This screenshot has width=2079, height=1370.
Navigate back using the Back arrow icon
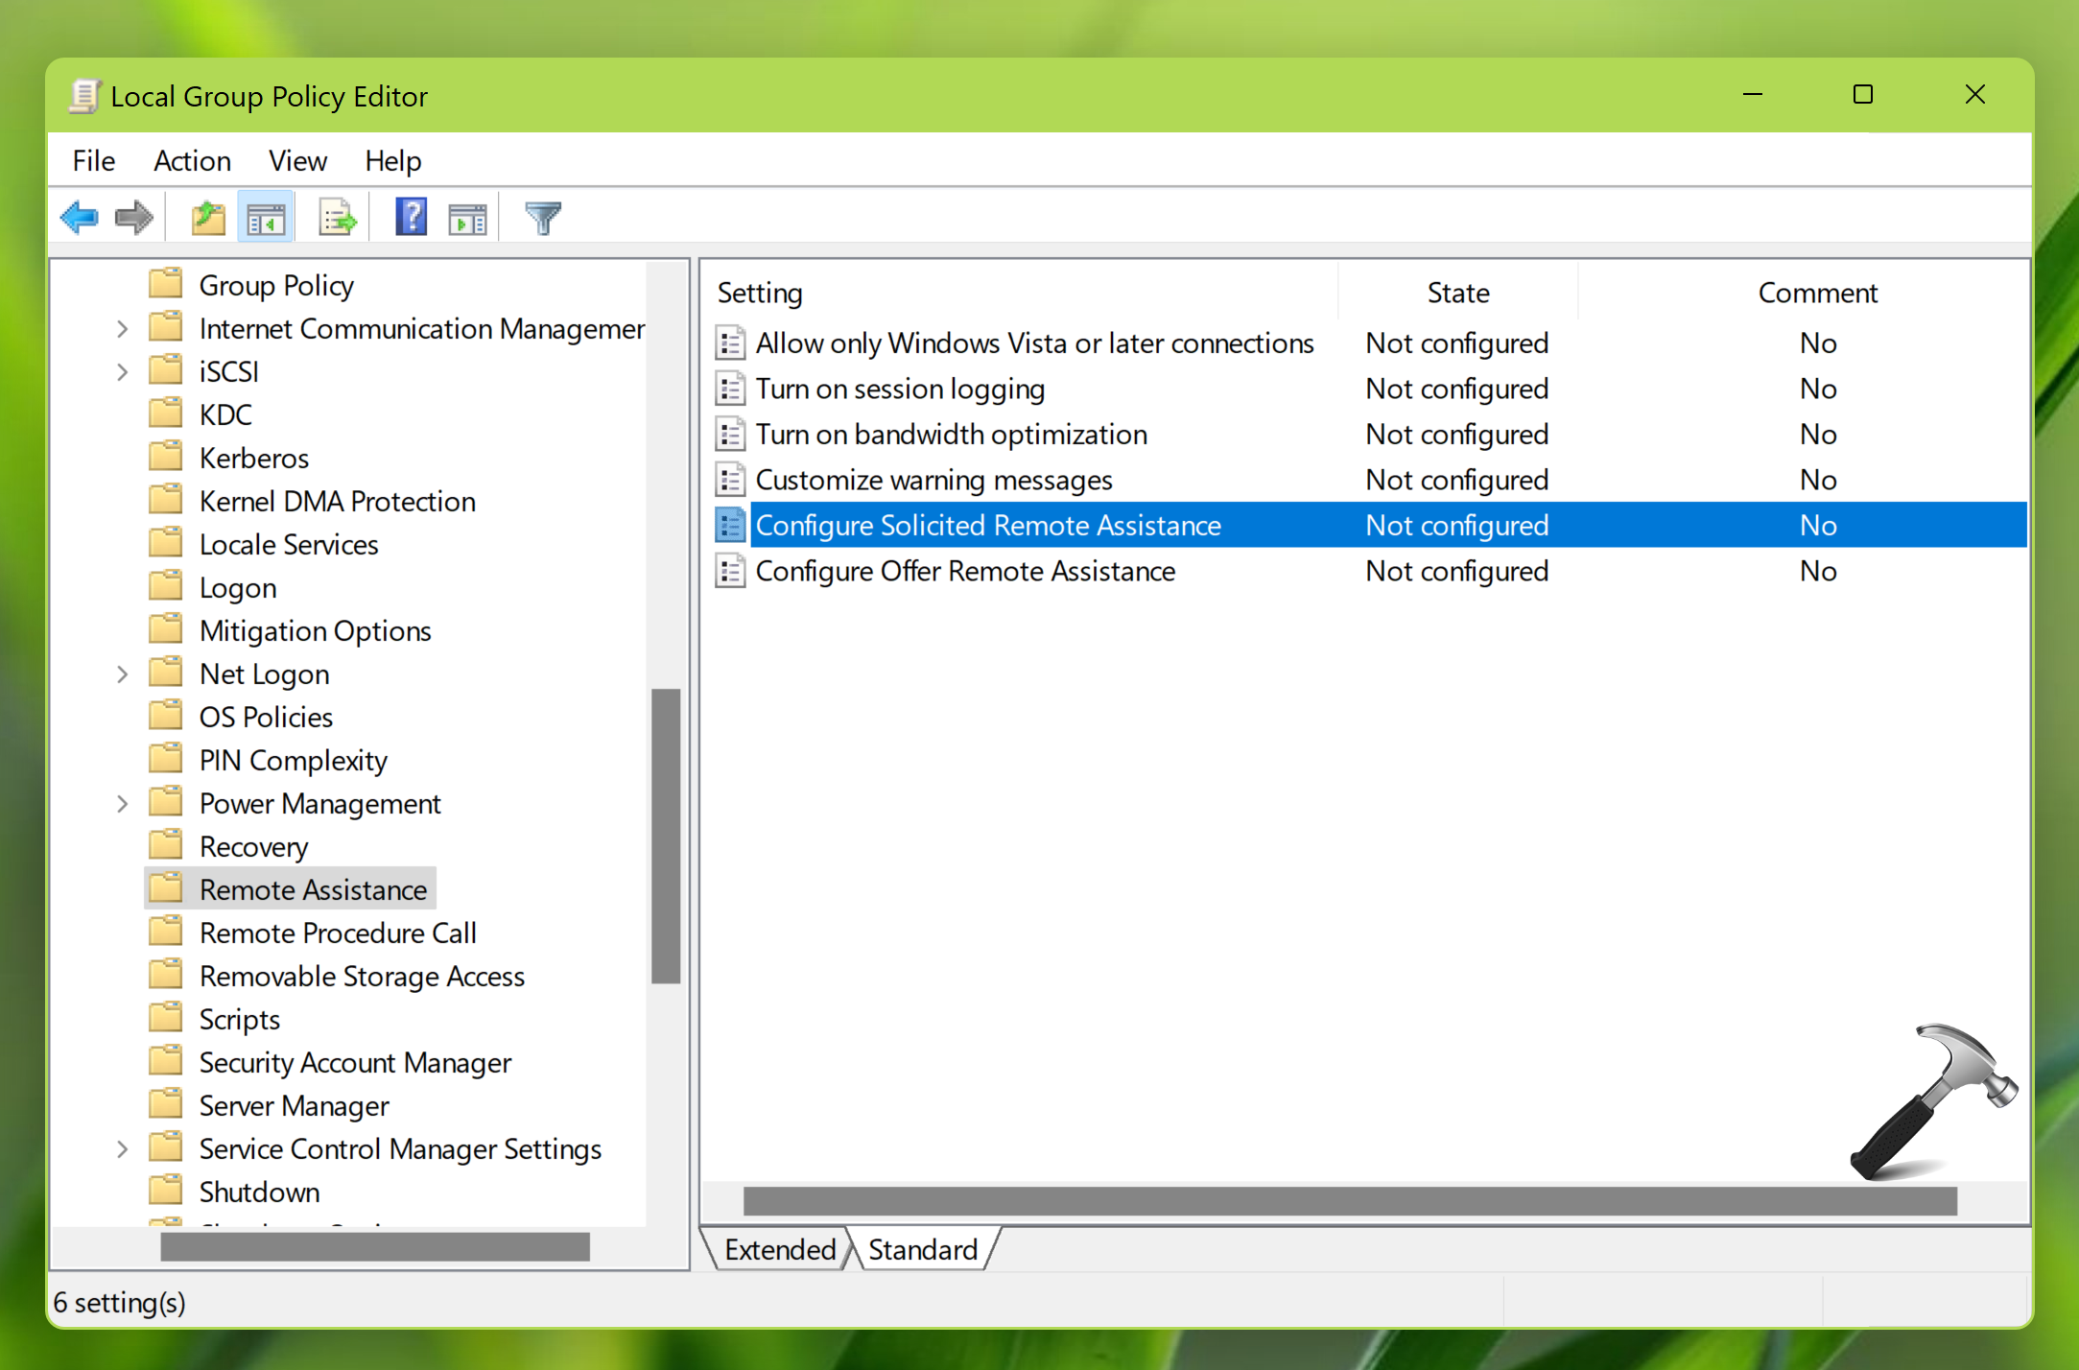pos(80,217)
